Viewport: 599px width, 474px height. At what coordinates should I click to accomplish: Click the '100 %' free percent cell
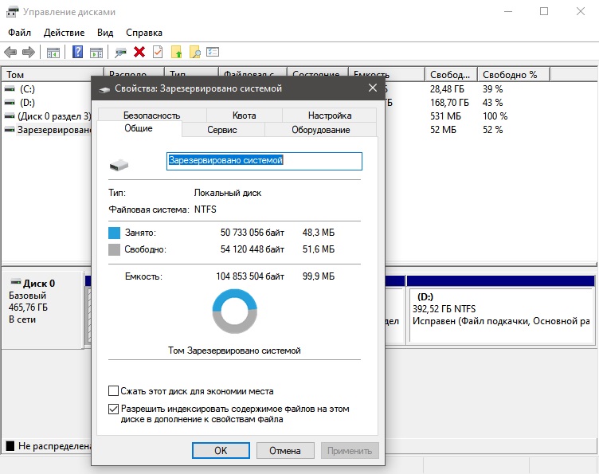pos(495,116)
